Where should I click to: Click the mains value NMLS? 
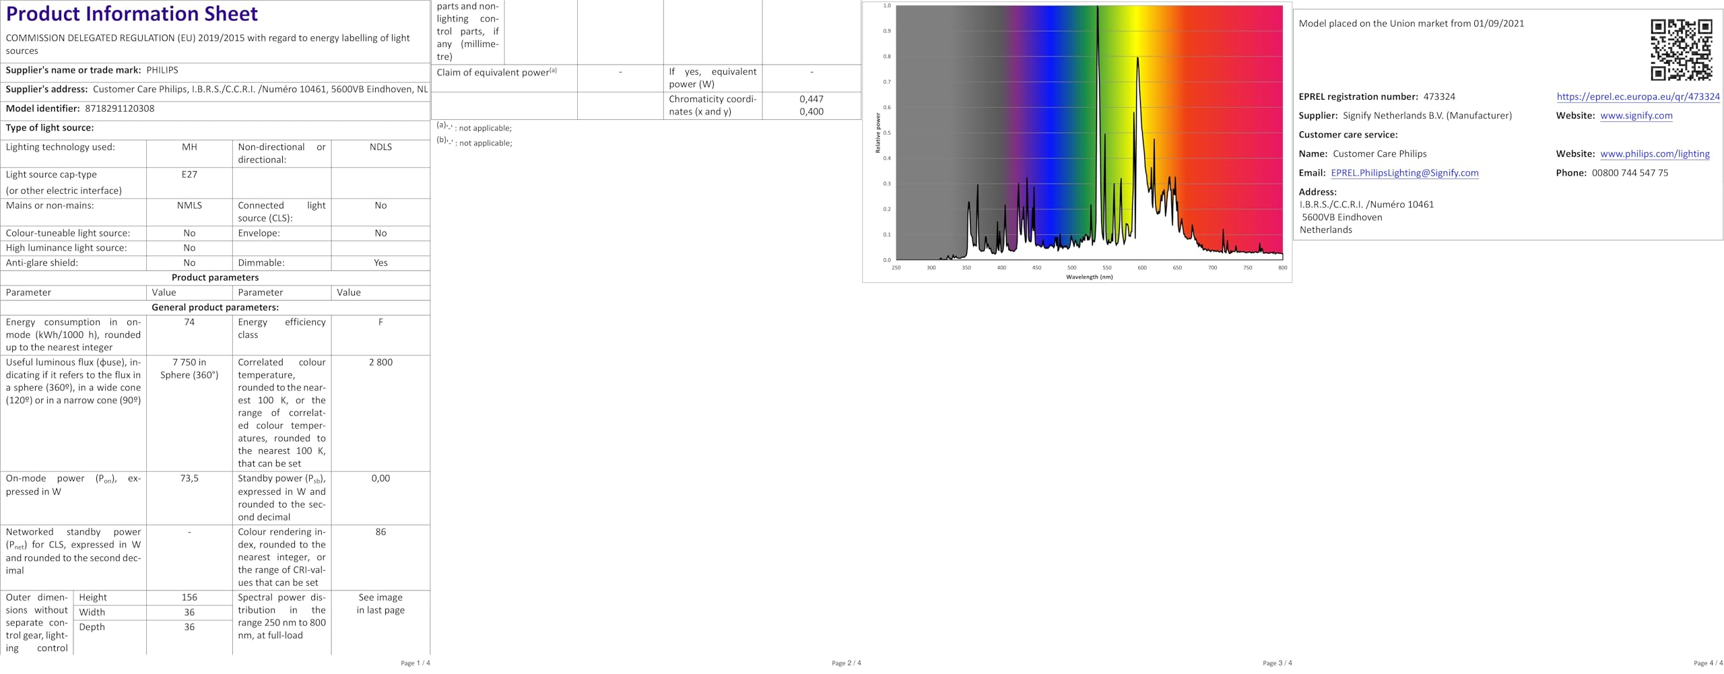[x=189, y=205]
